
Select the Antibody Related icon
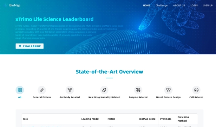click(x=69, y=90)
